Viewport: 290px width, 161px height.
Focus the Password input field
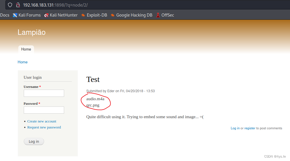pyautogui.click(x=44, y=110)
